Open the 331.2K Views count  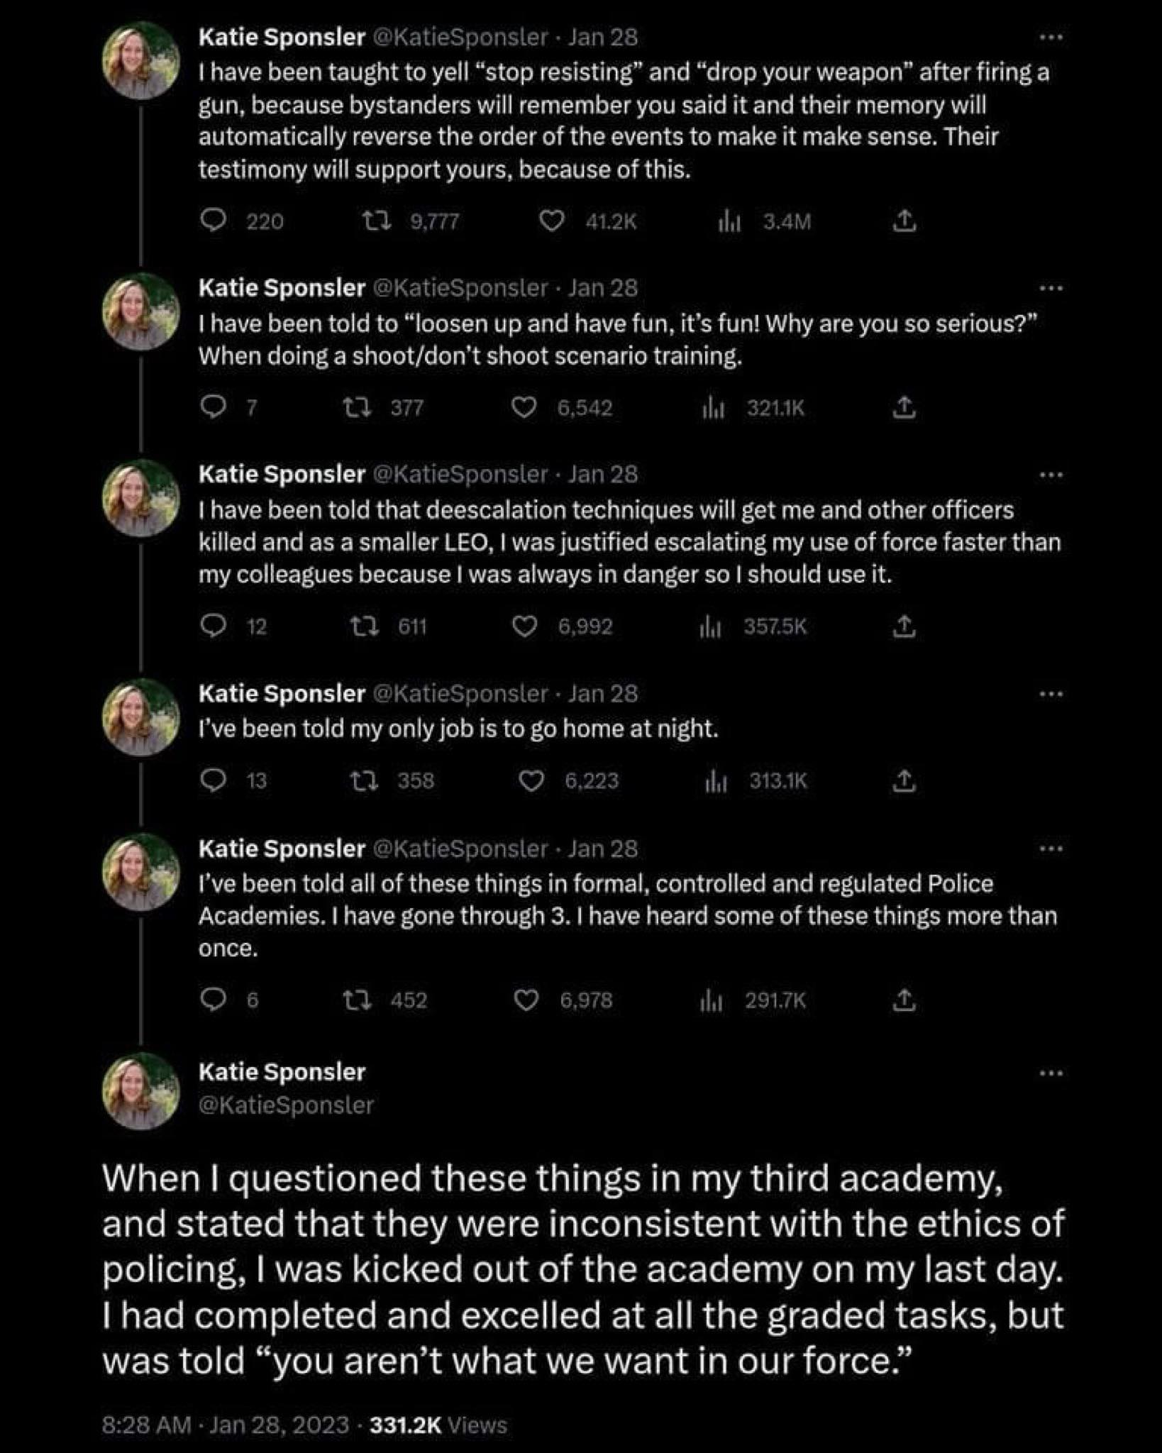438,1425
